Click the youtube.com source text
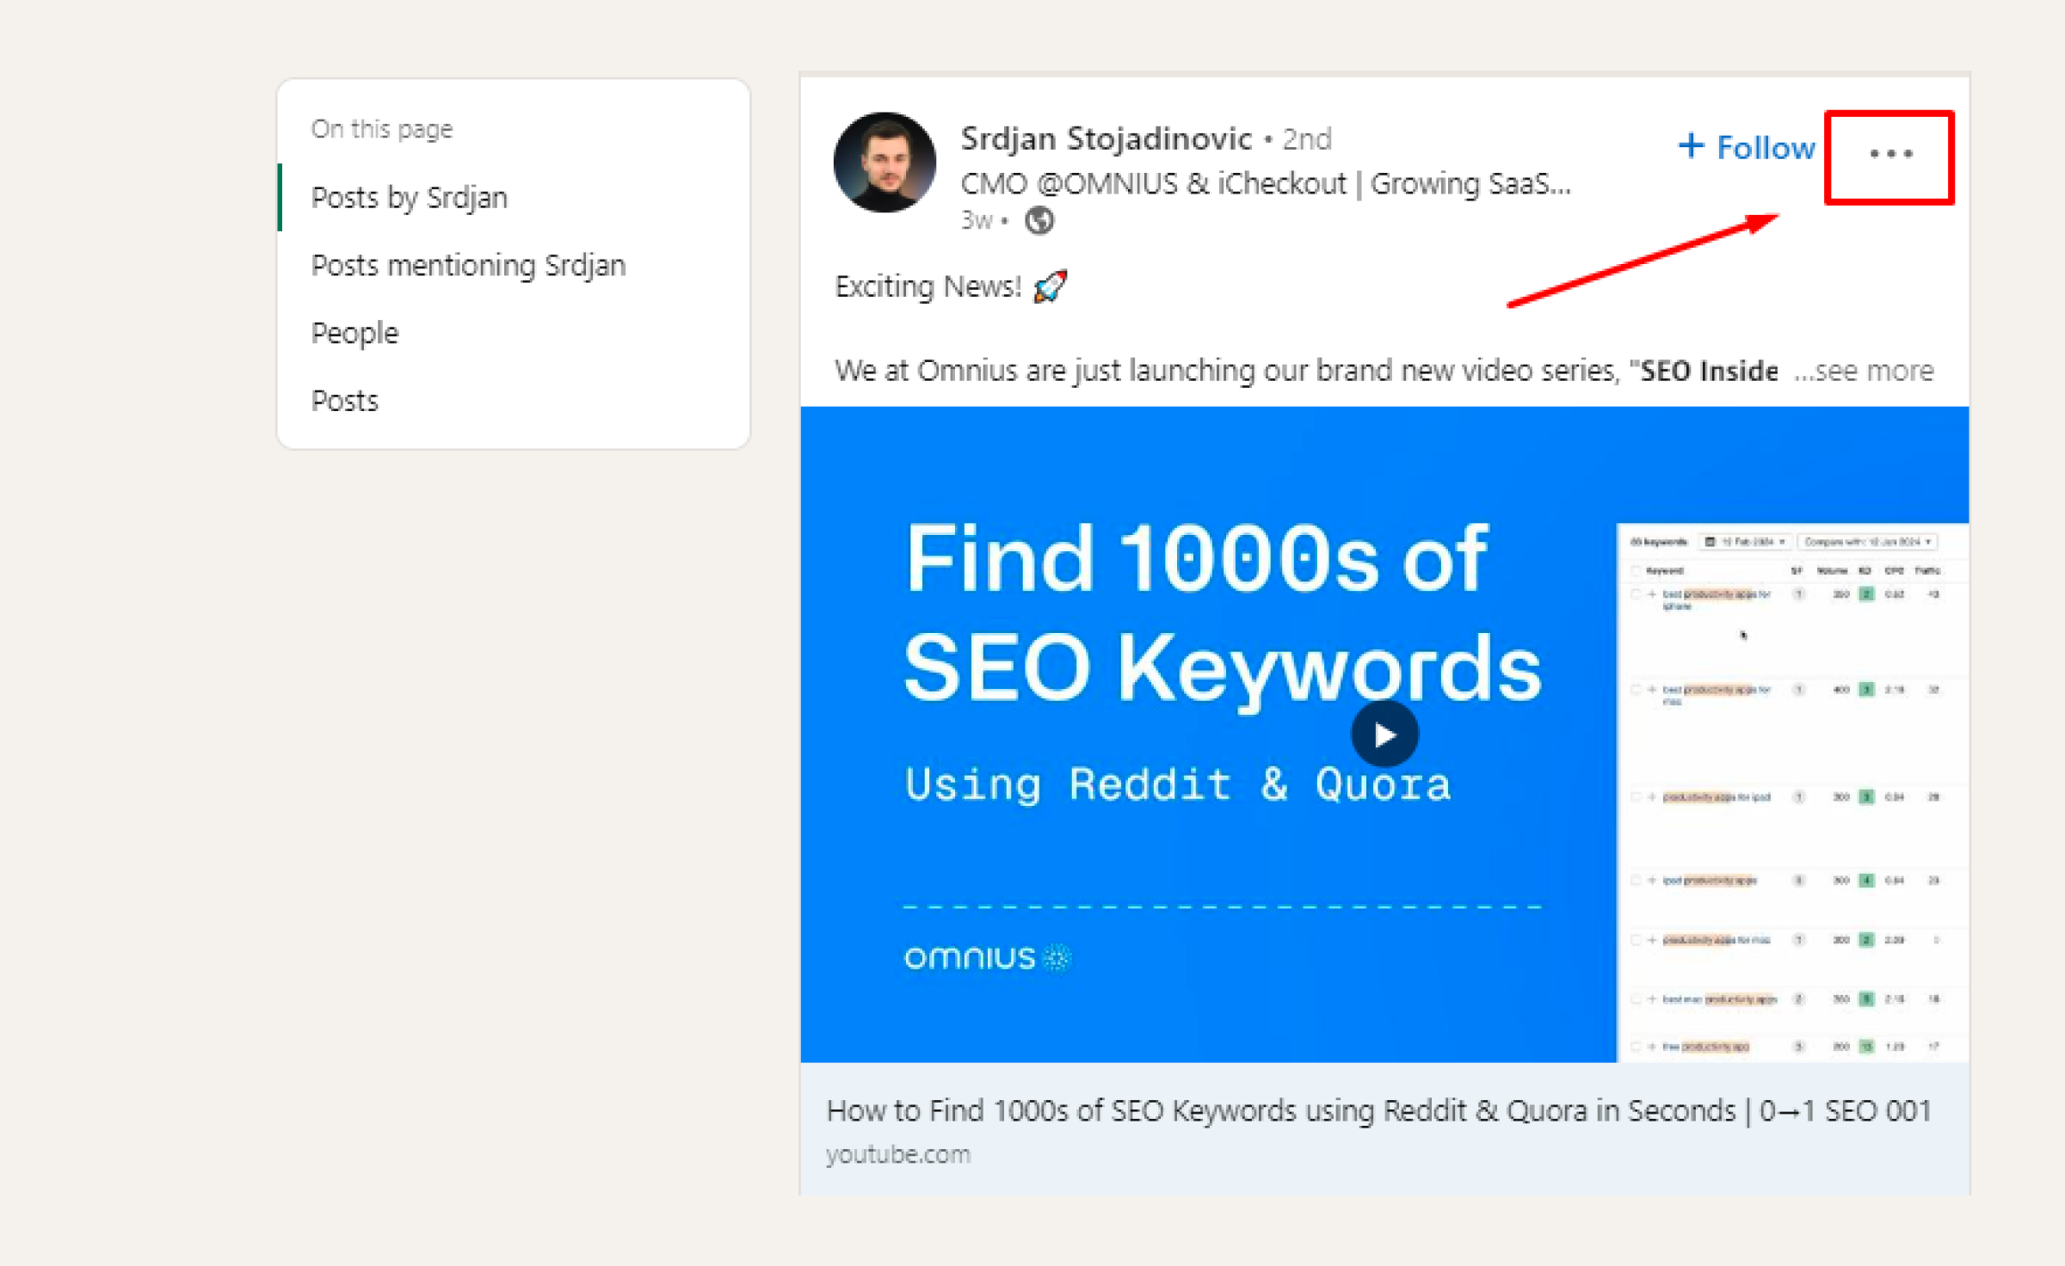This screenshot has width=2065, height=1266. coord(898,1154)
